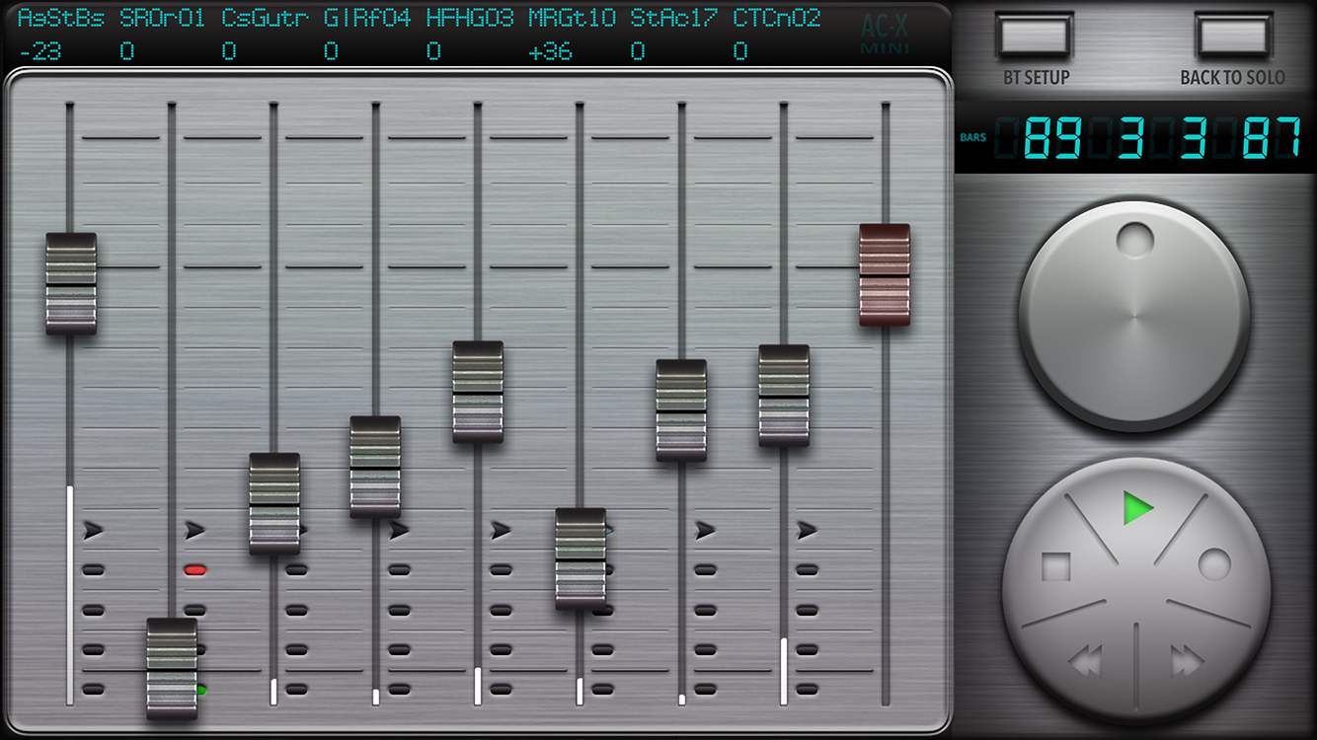
Task: Select the HFHG03 channel arrow
Action: 502,531
